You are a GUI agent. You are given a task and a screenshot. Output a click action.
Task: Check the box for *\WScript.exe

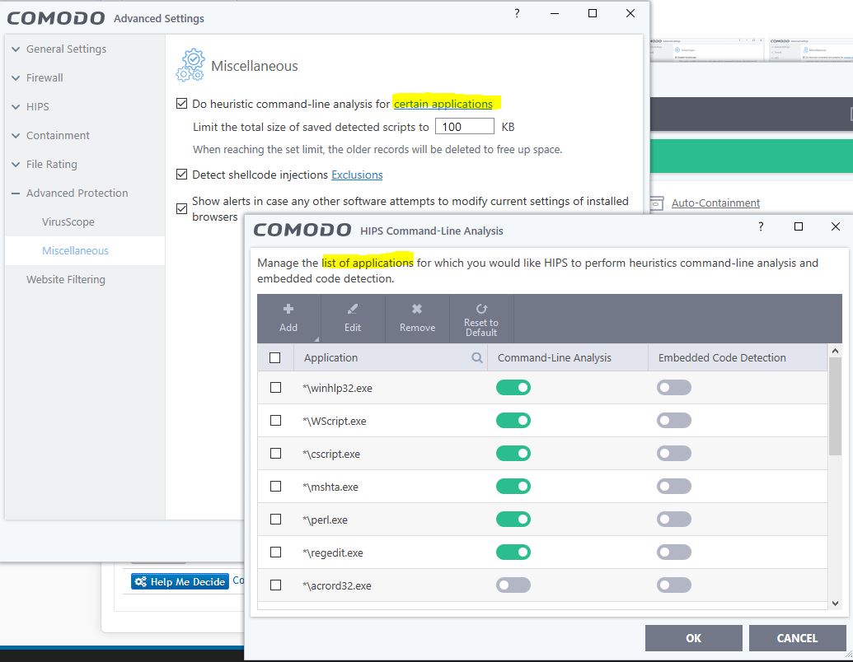pyautogui.click(x=276, y=421)
